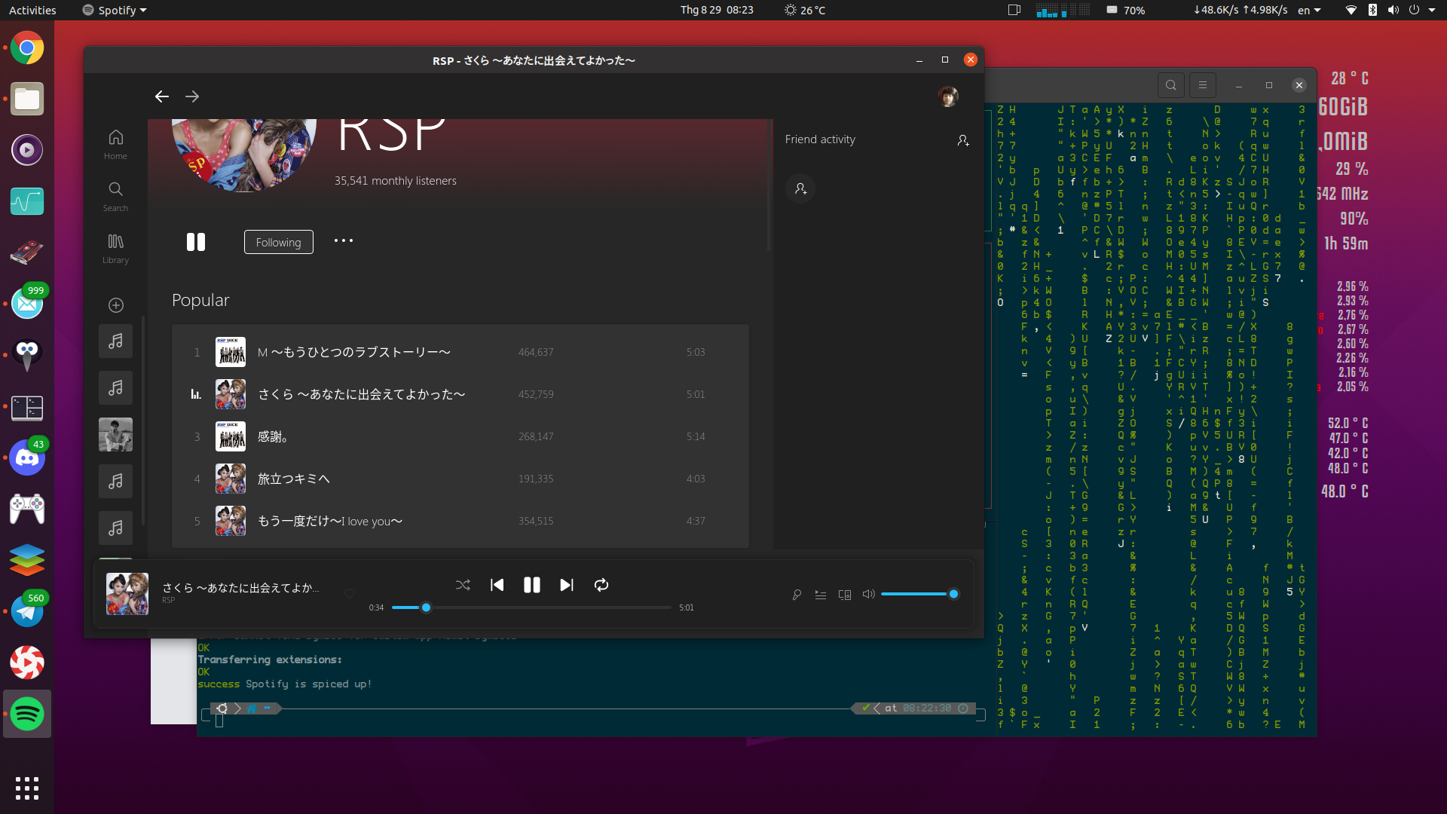This screenshot has width=1447, height=814.
Task: Open the fourth sidebar playlist note icon
Action: [115, 482]
